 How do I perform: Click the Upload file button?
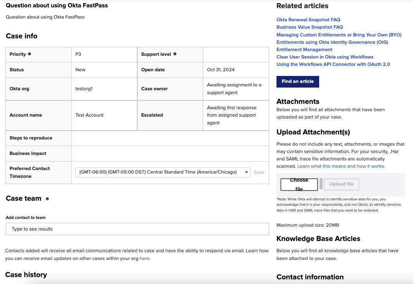pyautogui.click(x=341, y=184)
